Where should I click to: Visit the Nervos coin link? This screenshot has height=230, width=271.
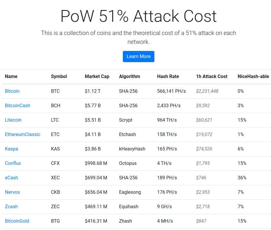(12, 192)
